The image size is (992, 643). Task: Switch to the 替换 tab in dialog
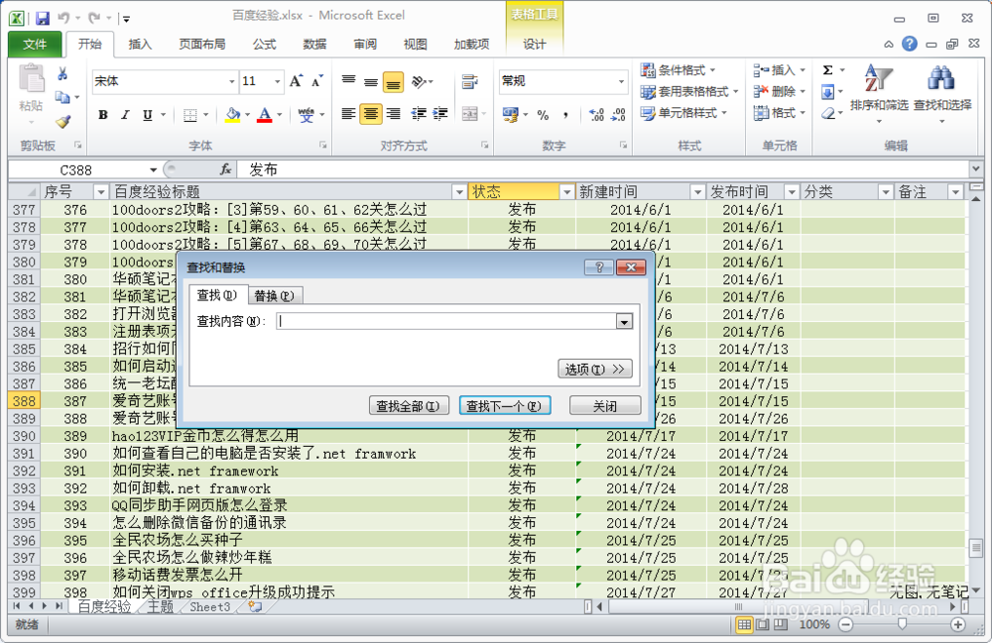(274, 295)
